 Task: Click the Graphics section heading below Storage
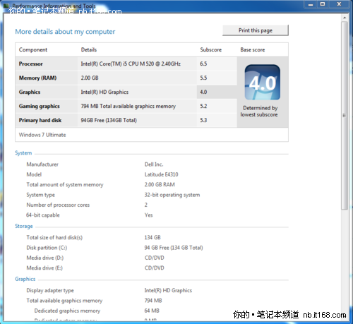tap(25, 279)
